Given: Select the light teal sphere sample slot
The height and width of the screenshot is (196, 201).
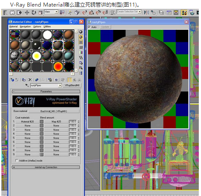Looking at the screenshot, I should 68,56.
